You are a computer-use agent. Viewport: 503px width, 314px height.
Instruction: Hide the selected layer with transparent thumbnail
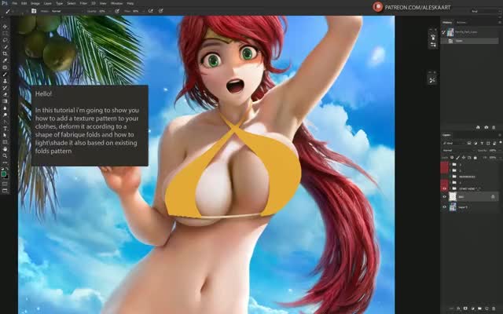(444, 197)
